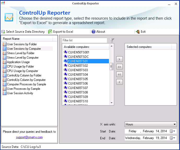
Task: Click computer icon next to CUXEN50TSDC
Action: (66, 57)
